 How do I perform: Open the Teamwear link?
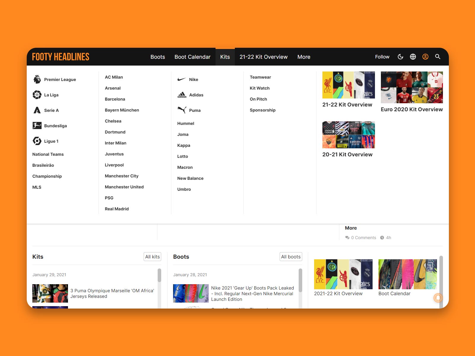pyautogui.click(x=260, y=77)
